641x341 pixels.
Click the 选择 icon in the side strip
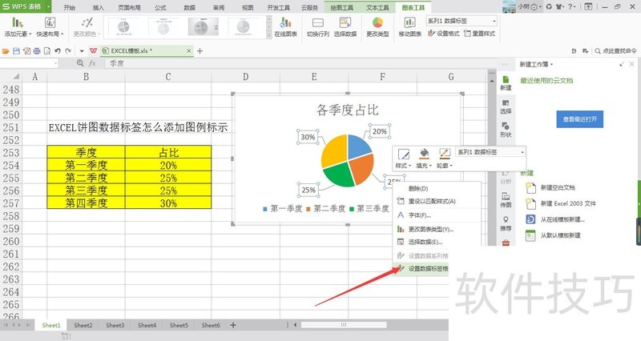pos(506,106)
